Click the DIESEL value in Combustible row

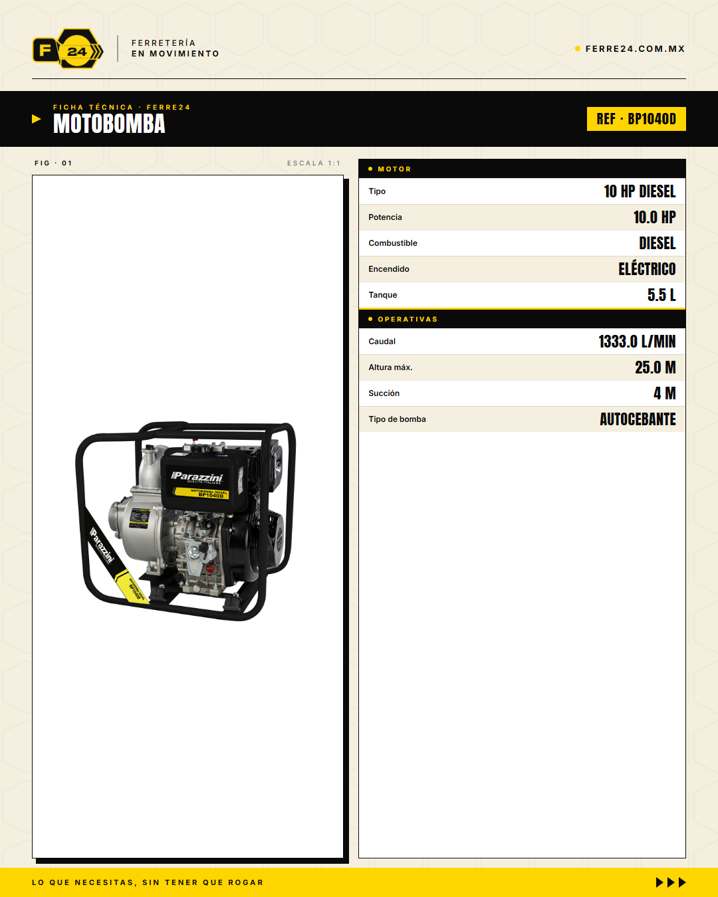tap(658, 243)
